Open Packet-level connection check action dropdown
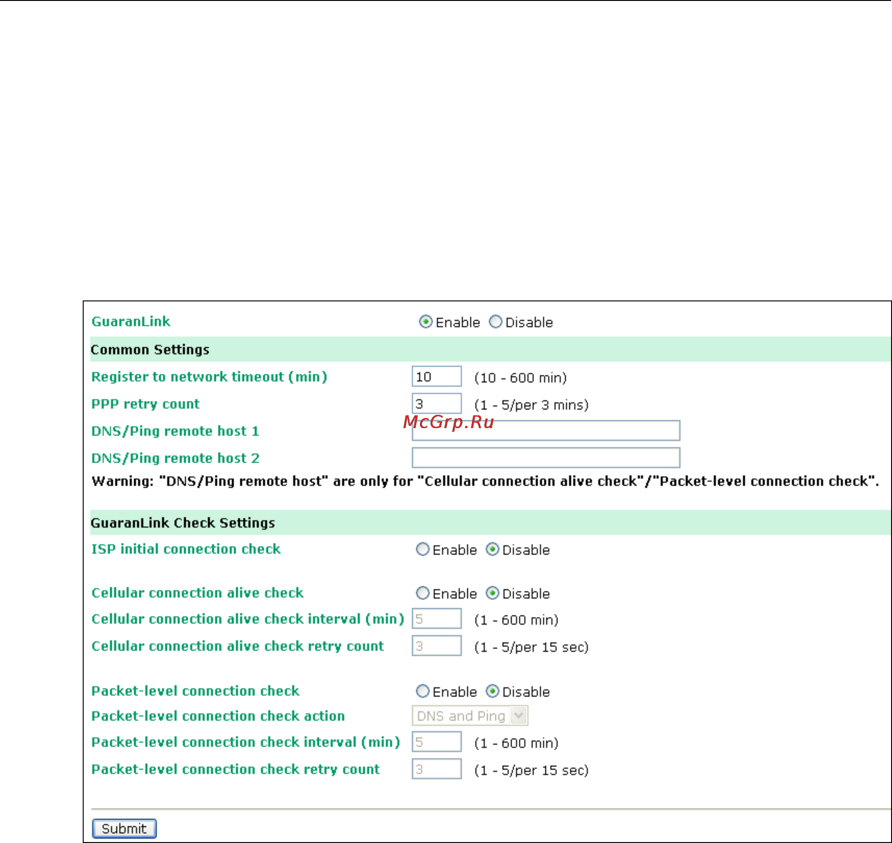Image resolution: width=892 pixels, height=843 pixels. point(470,716)
